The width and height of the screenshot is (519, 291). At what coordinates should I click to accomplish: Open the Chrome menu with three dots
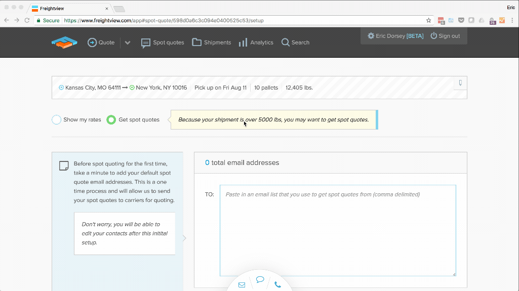(x=512, y=21)
